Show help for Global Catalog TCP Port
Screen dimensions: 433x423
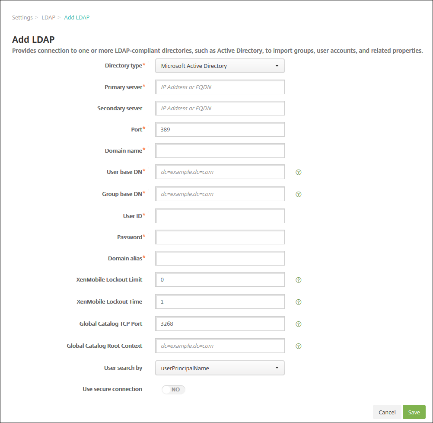coord(298,324)
